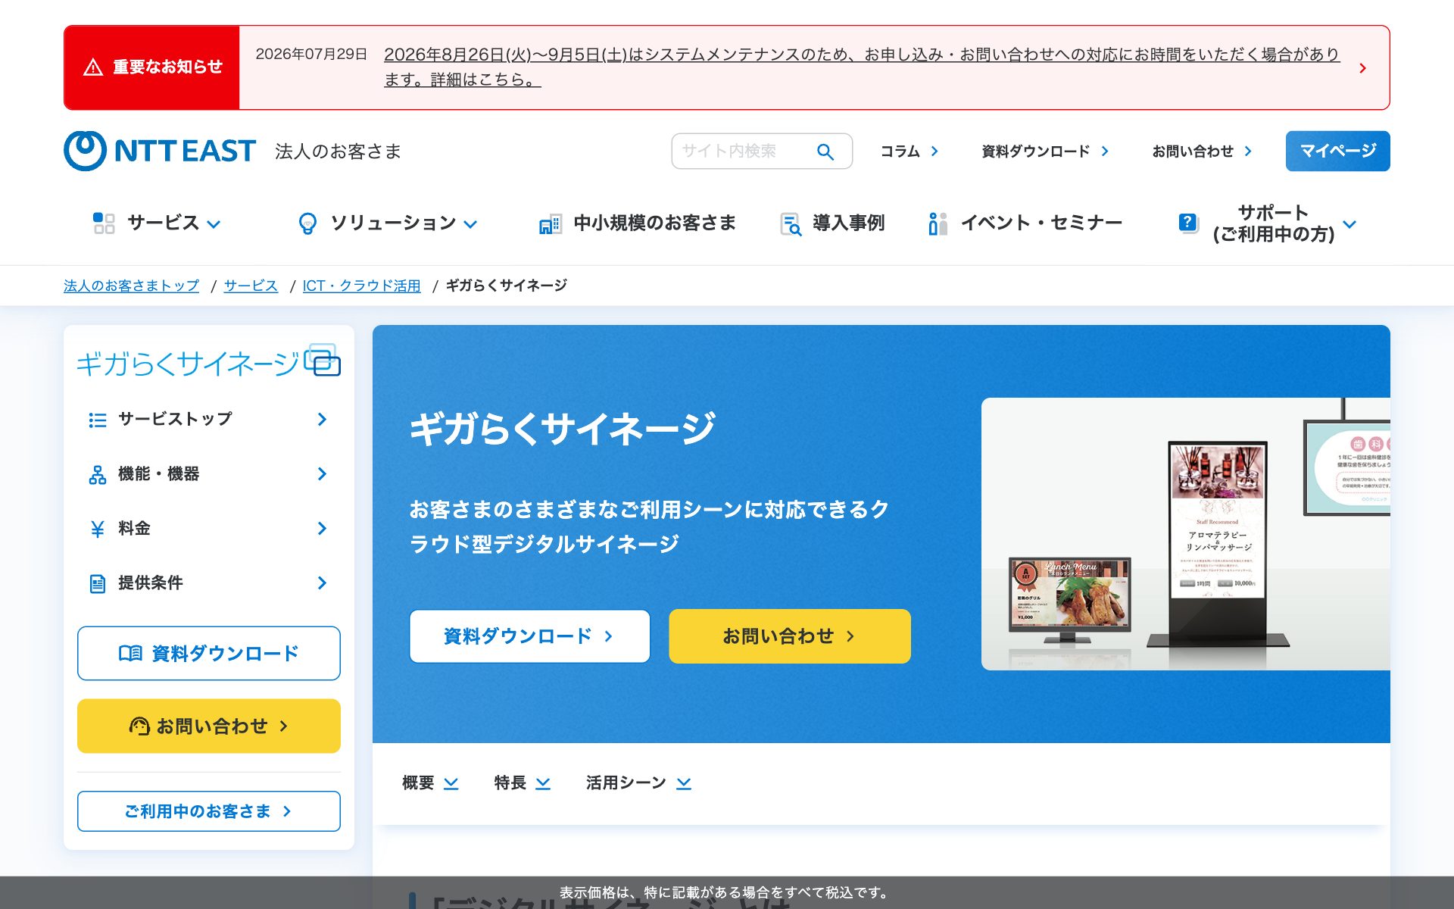
Task: Click hero 資料ダウンロード button
Action: 529,636
